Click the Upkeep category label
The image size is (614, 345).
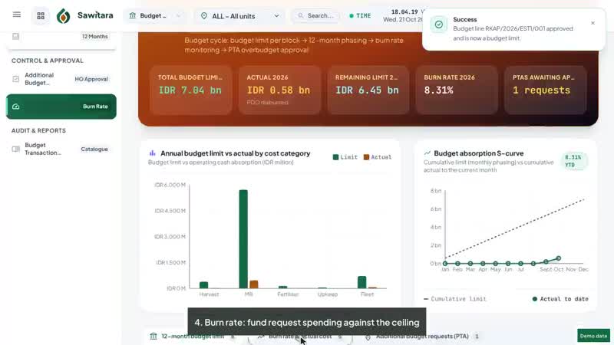pyautogui.click(x=328, y=294)
